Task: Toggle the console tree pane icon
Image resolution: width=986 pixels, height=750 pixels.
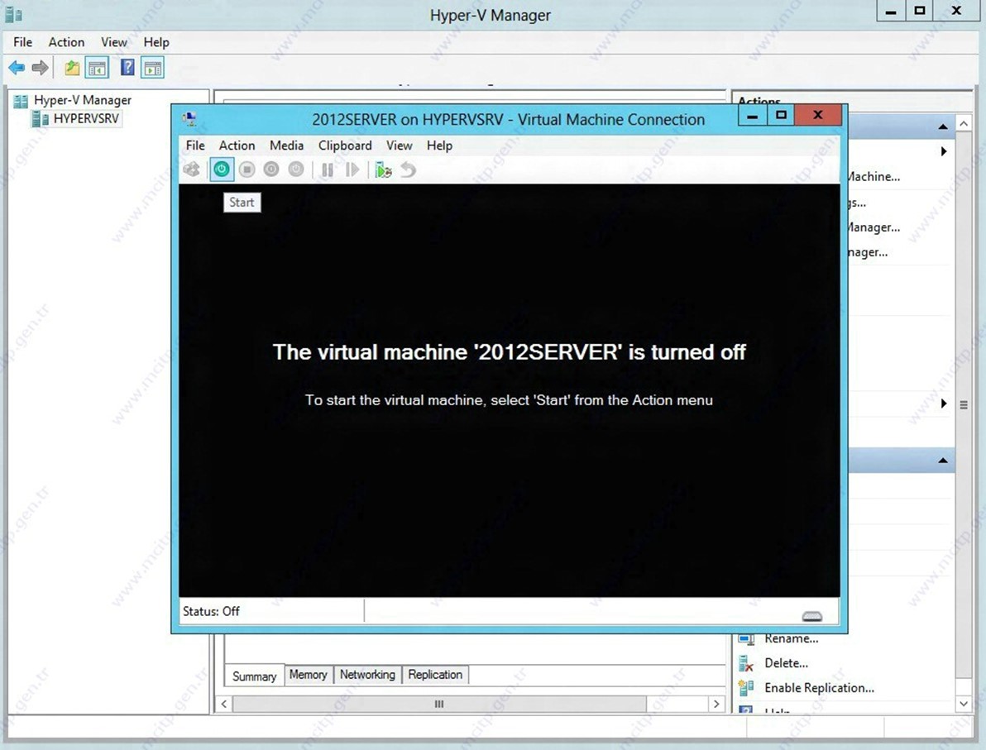Action: click(98, 68)
